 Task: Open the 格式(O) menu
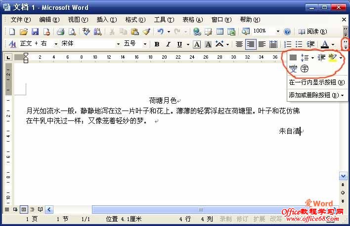[135, 20]
